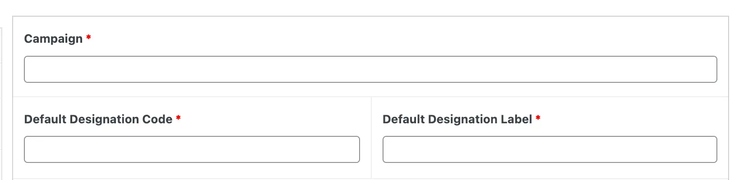739x180 pixels.
Task: Activate the input below Default Designation Code
Action: coord(192,149)
